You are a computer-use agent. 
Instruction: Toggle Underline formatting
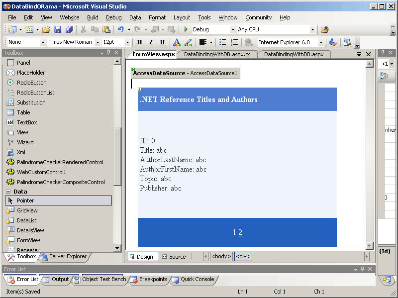162,42
